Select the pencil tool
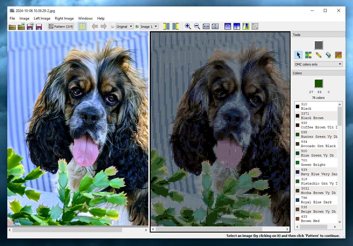 tap(319, 55)
